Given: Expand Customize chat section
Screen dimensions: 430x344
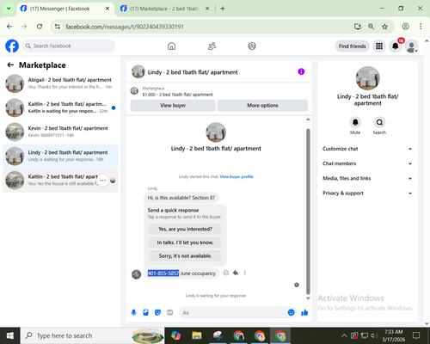Looking at the screenshot, I should pos(367,149).
